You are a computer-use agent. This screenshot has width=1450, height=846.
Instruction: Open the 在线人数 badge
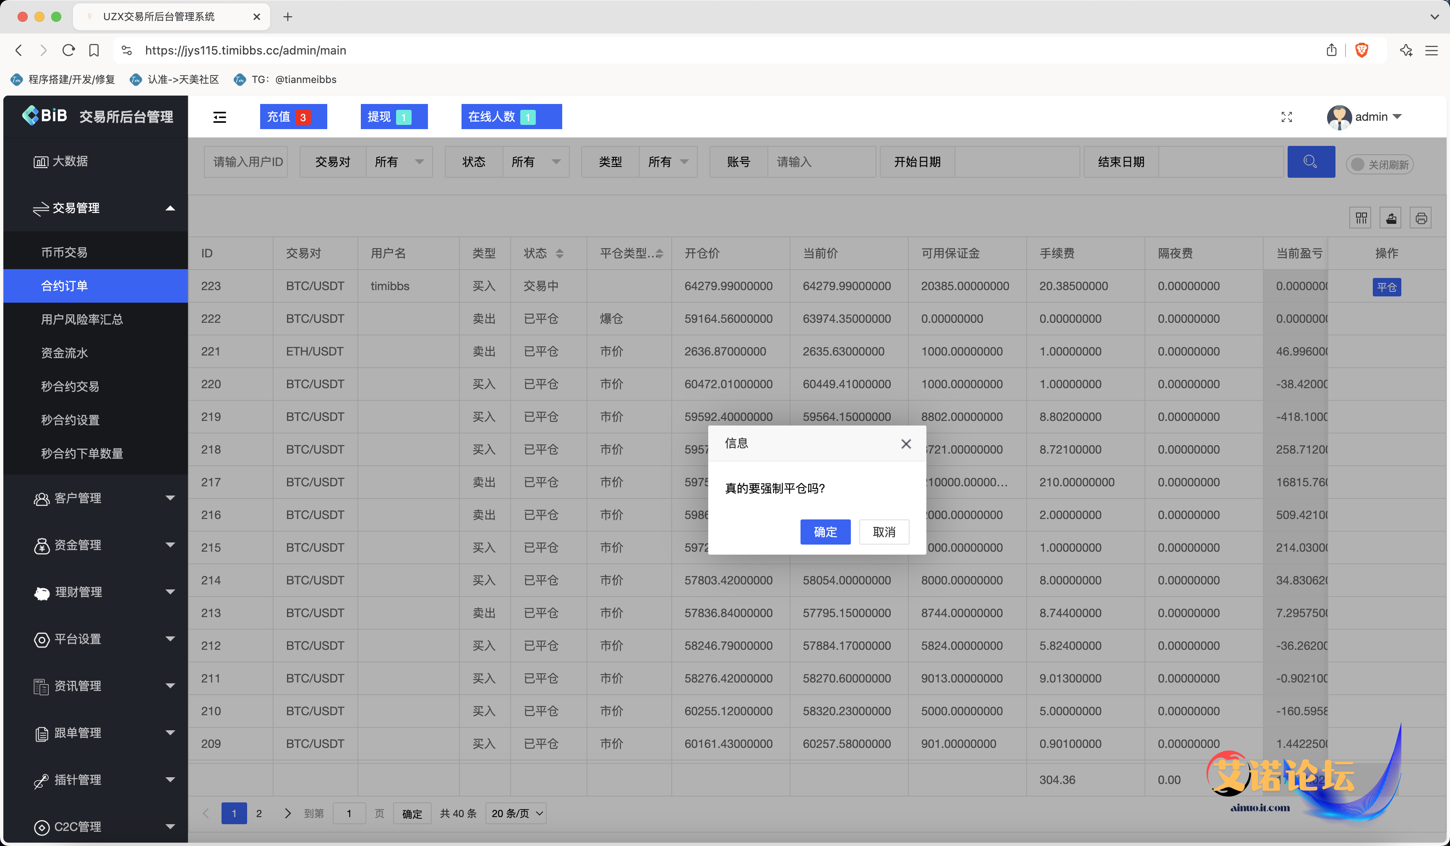(511, 117)
